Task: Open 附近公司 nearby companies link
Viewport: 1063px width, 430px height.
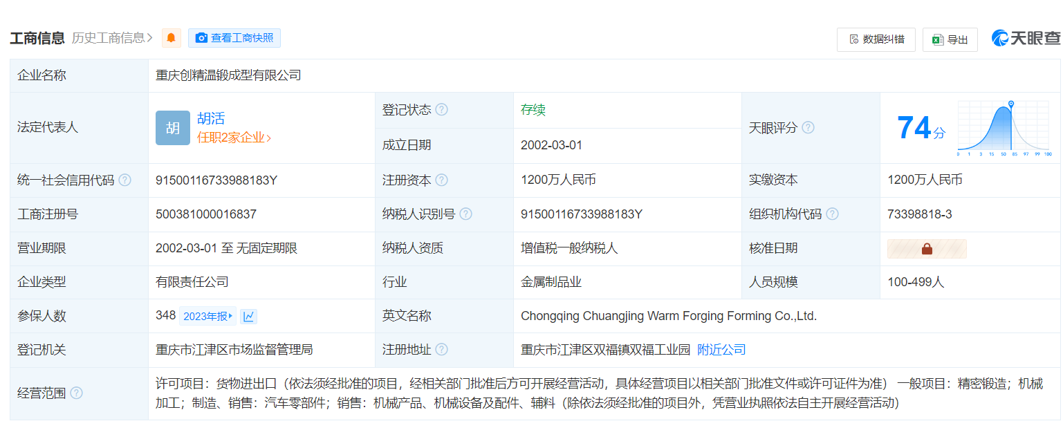Action: coord(721,350)
